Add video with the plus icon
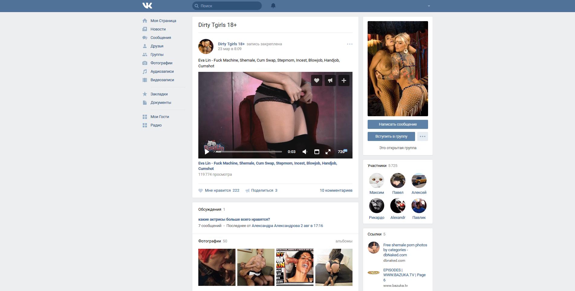 tap(344, 80)
